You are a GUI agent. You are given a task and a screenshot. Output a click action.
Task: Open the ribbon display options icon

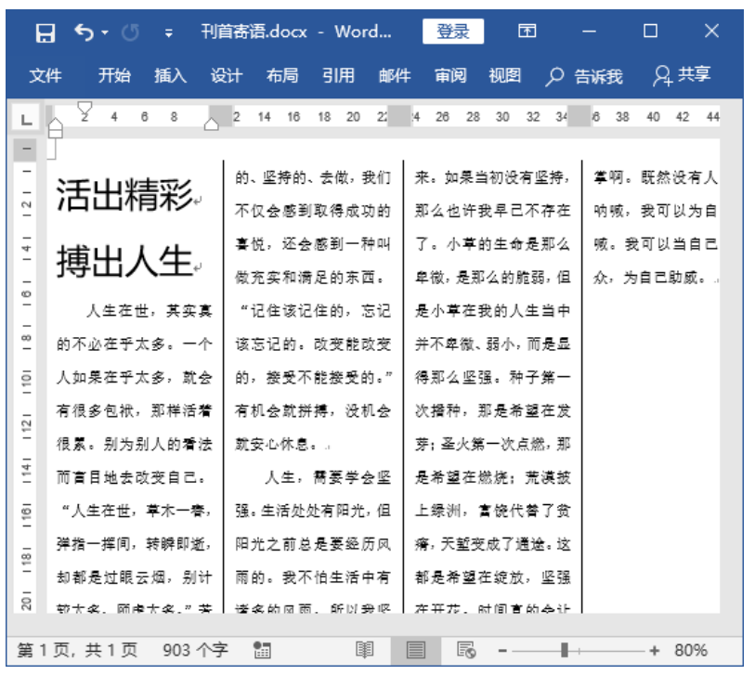tap(527, 31)
